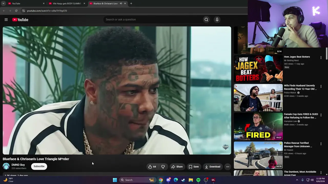The width and height of the screenshot is (328, 184).
Task: Open options for Female Cop Gets FIRED
Action: (x=321, y=115)
